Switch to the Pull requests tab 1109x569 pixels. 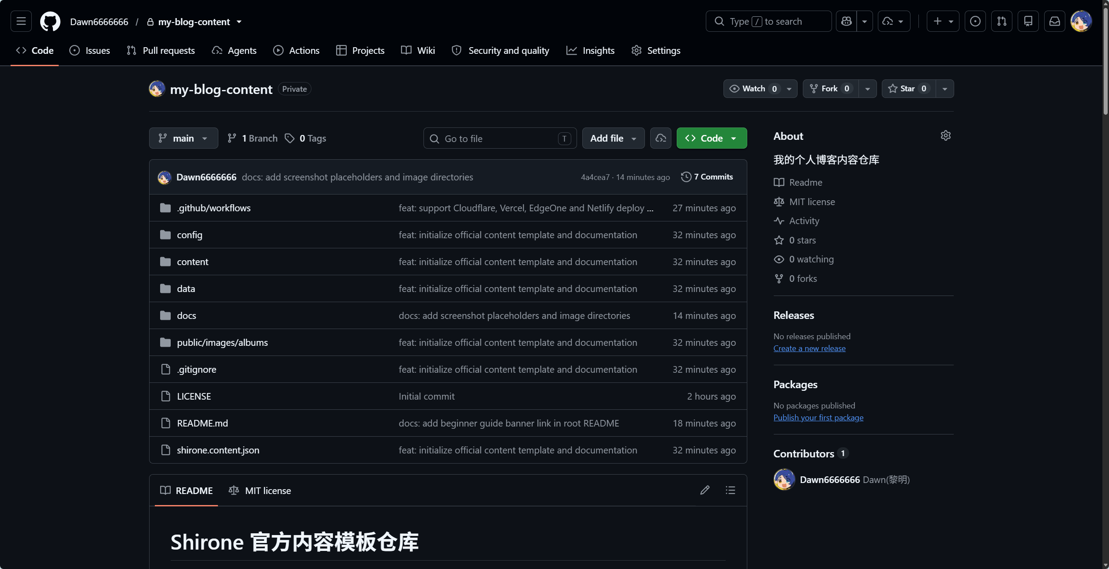161,50
